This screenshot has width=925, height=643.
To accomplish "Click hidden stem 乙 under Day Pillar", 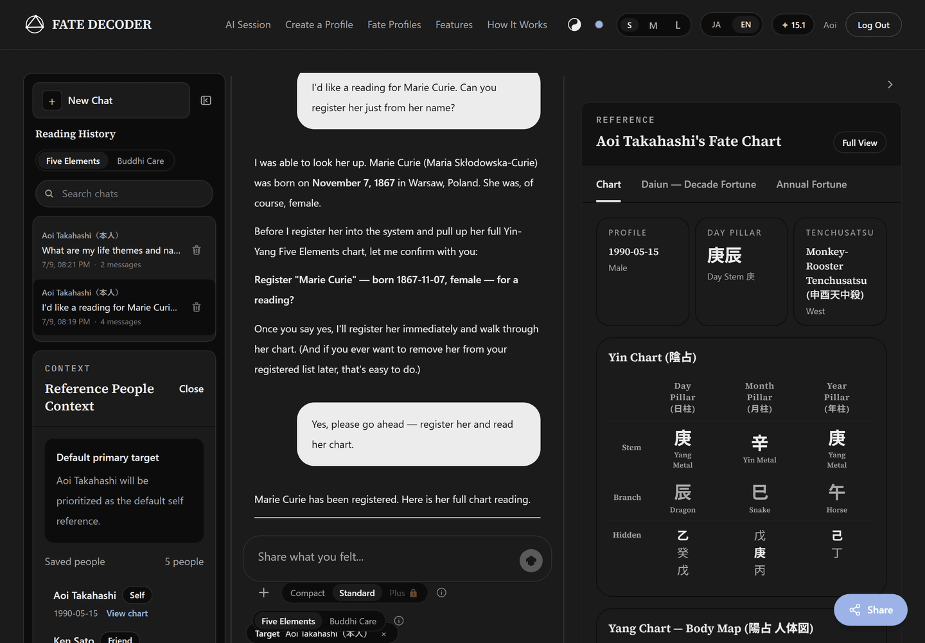I will coord(683,536).
